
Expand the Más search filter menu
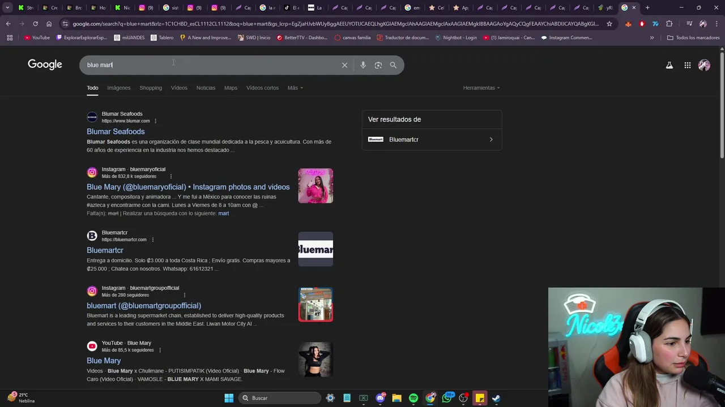(295, 88)
